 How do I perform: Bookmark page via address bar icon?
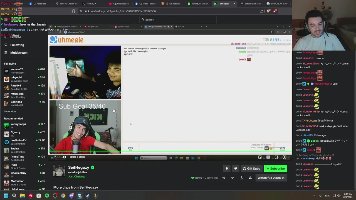pyautogui.click(x=73, y=11)
